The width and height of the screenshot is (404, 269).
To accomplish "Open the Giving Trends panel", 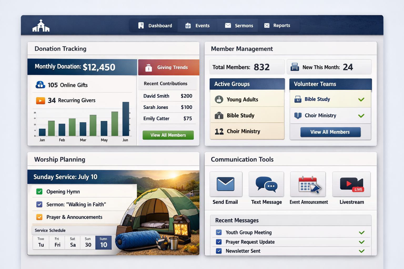I will [x=169, y=67].
